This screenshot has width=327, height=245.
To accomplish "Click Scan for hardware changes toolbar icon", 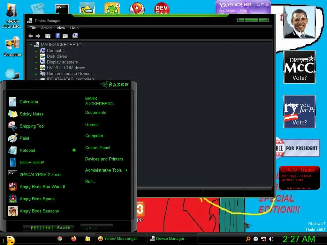I will point(75,36).
